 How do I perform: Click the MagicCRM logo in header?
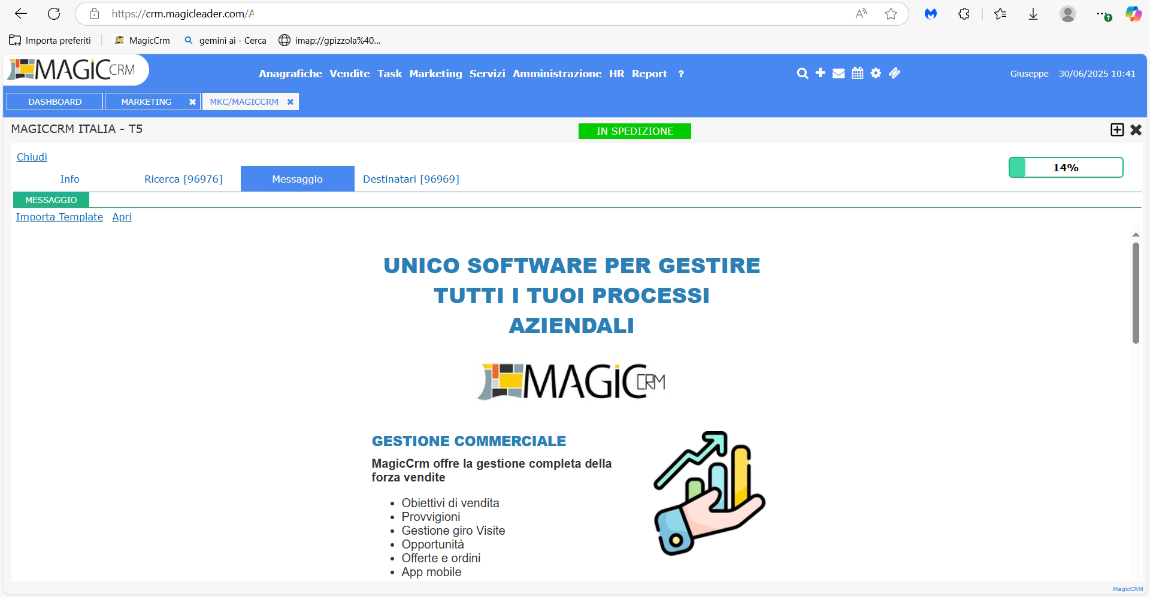[72, 70]
